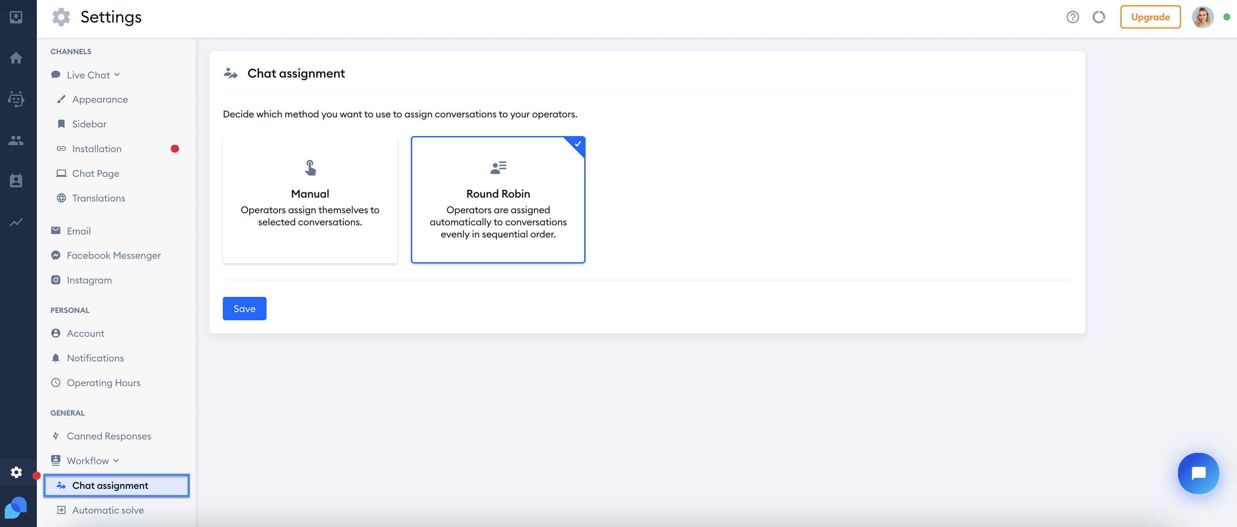Viewport: 1237px width, 527px height.
Task: Click the Settings gear icon in header
Action: click(61, 17)
